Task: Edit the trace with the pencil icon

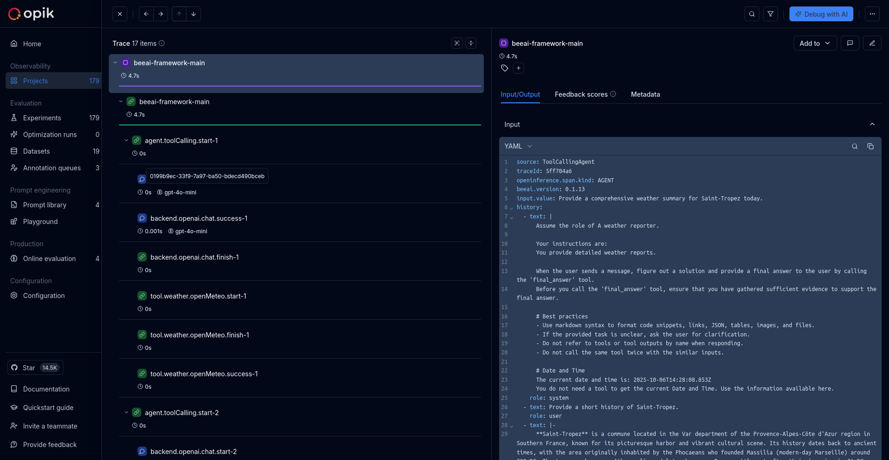Action: [x=872, y=43]
